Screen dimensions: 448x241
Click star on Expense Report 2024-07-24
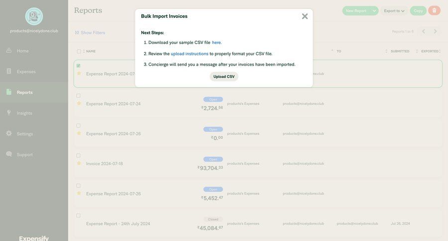pyautogui.click(x=79, y=104)
